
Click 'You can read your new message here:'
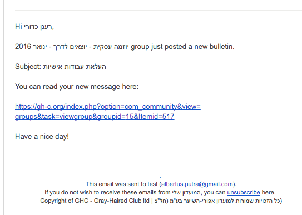coord(77,87)
